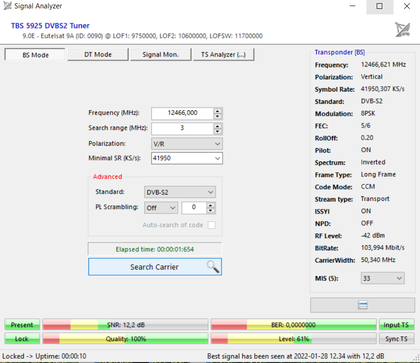Click the red Advanced group label

pyautogui.click(x=107, y=177)
